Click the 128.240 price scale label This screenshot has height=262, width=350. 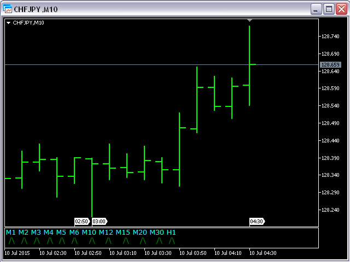(330, 210)
